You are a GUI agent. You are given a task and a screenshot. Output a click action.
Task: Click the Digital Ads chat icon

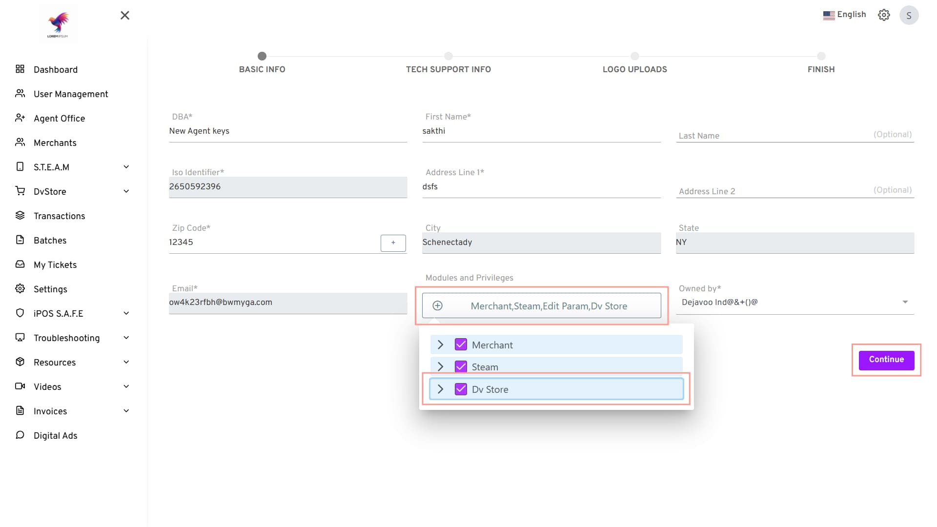(20, 435)
